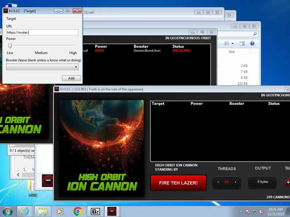
Task: Close the H.O.I.C. Target dialog
Action: pyautogui.click(x=77, y=11)
